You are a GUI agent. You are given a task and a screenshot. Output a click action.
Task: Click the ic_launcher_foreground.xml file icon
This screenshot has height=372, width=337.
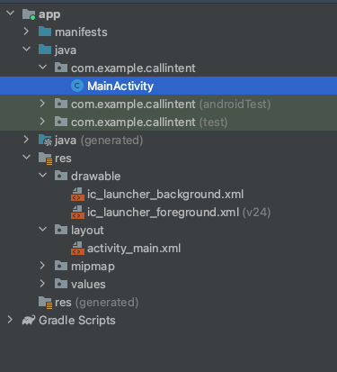pos(77,213)
